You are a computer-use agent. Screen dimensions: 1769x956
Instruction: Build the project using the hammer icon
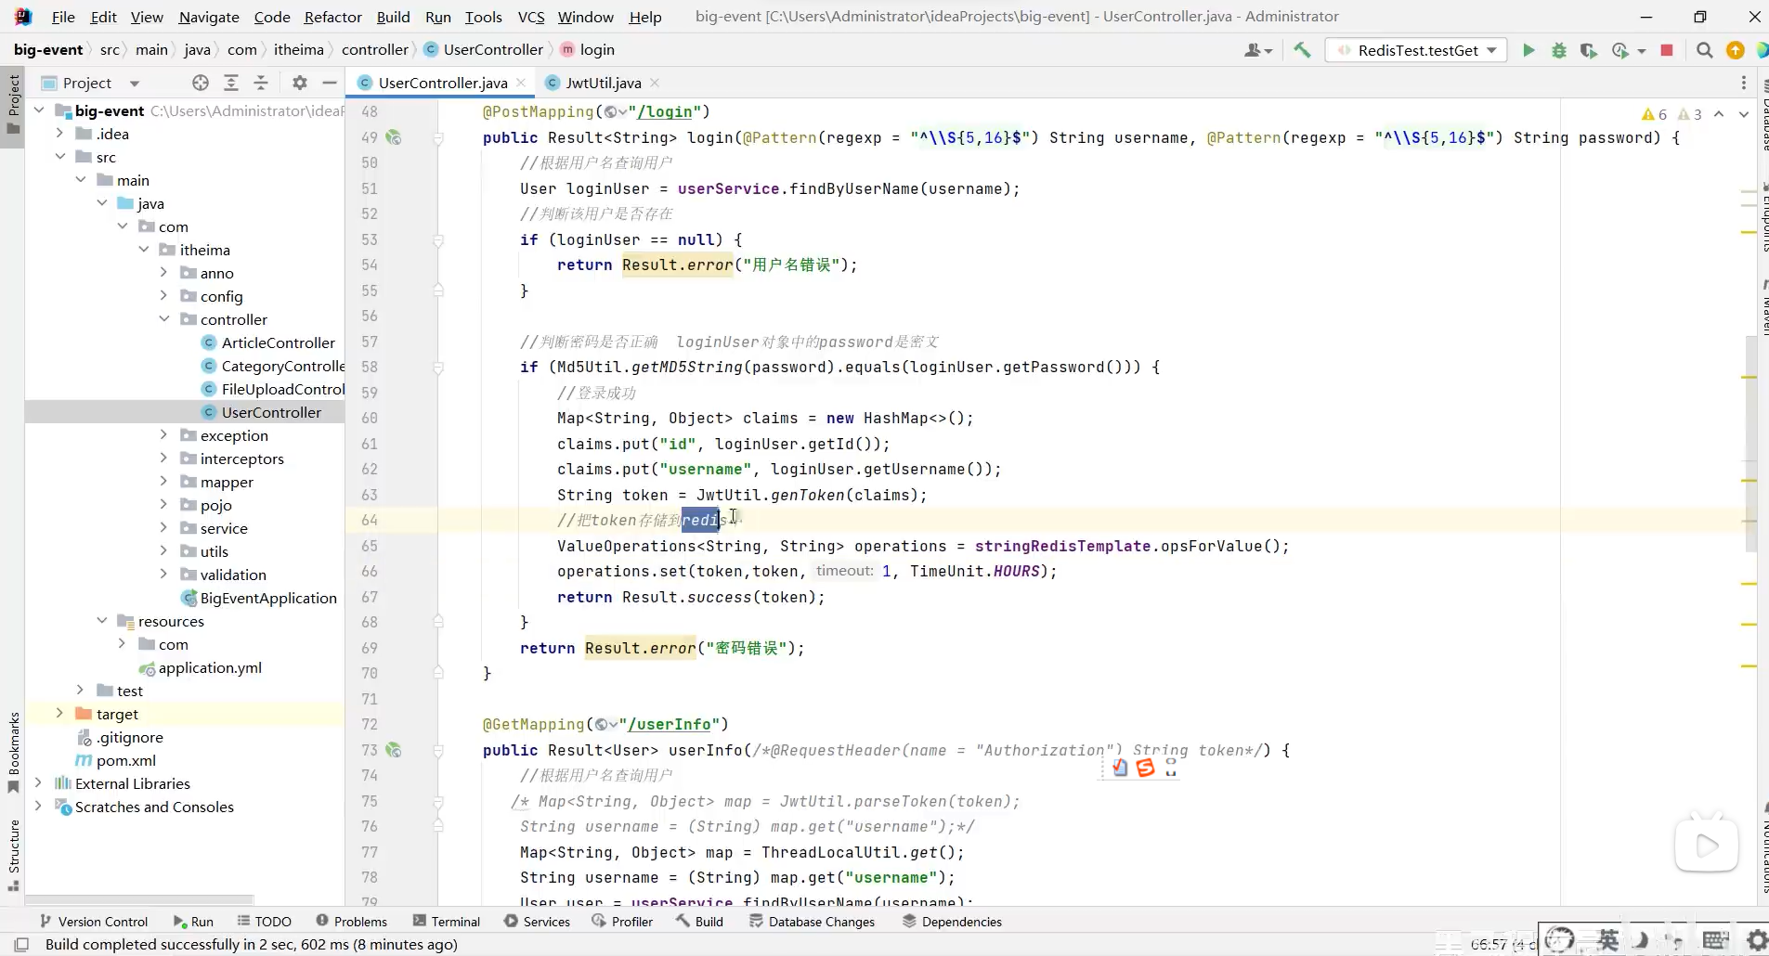(1303, 50)
